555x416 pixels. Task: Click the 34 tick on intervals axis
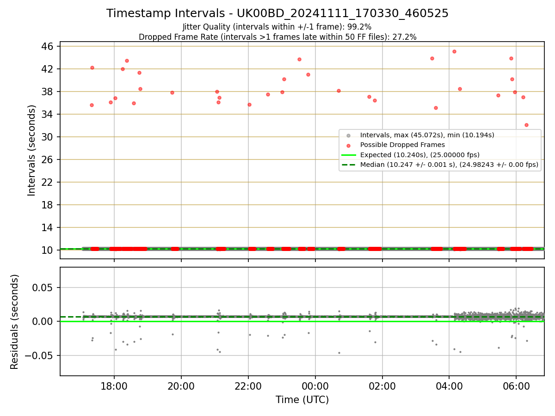48,114
